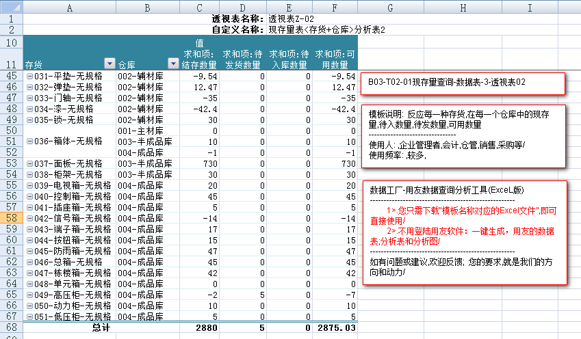This screenshot has width=581, height=339.
Task: Click minus icon beside 051-低压柜-无规格
Action: (x=29, y=316)
